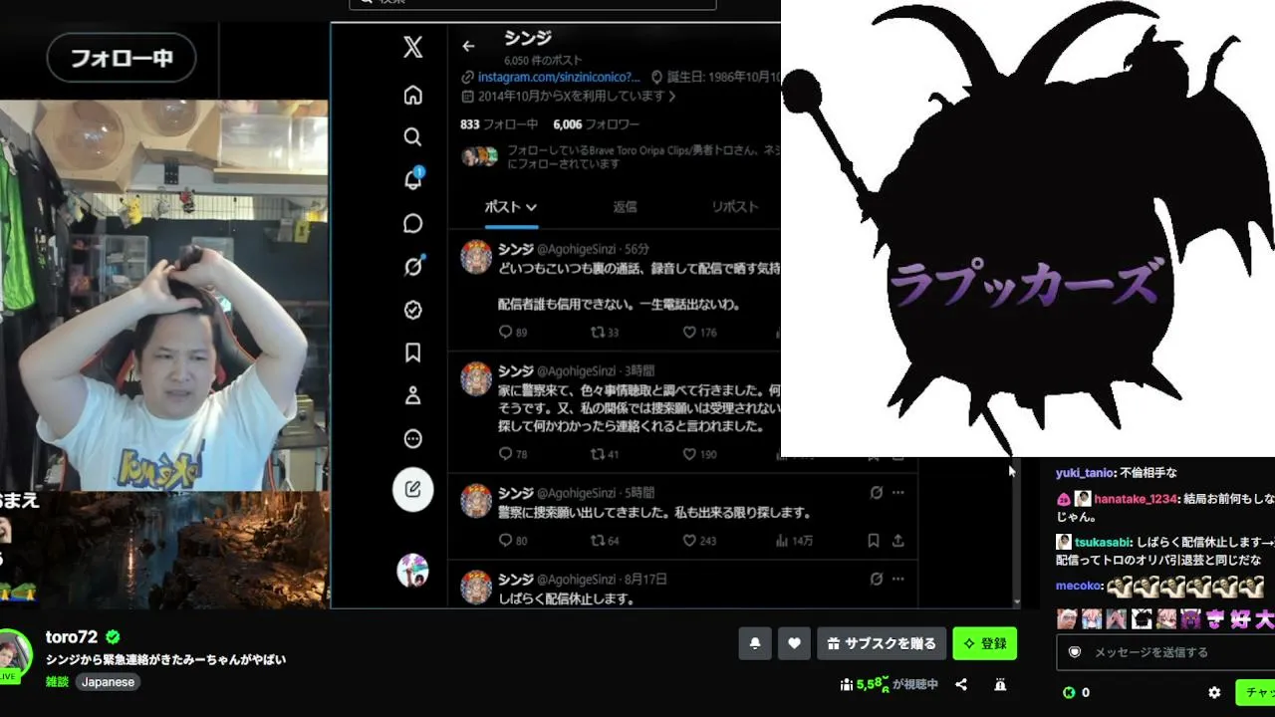The image size is (1275, 717).
Task: Click the chat identity shield icon
Action: pos(1075,652)
